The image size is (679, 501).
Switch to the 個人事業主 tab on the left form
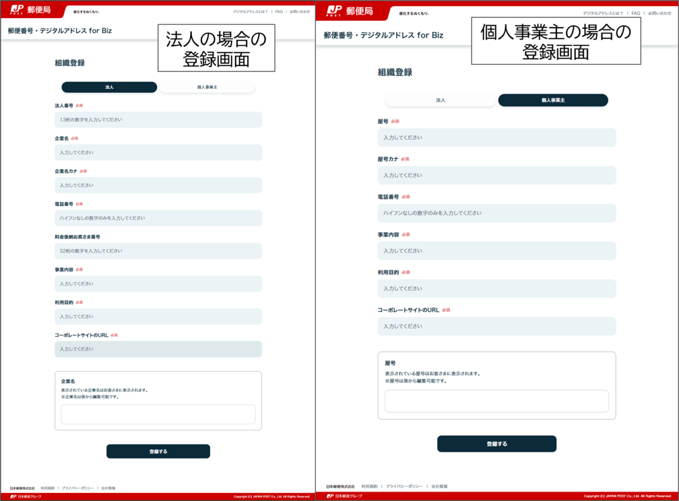click(x=207, y=87)
